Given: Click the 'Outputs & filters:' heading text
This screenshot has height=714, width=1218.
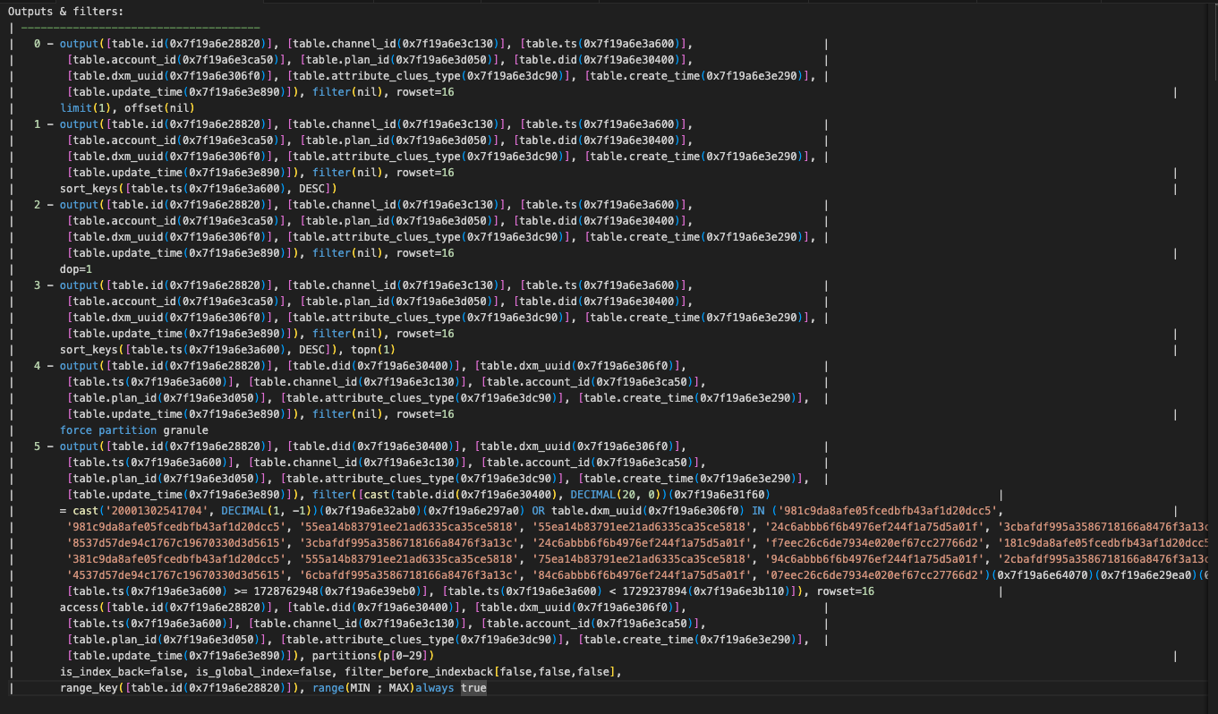Looking at the screenshot, I should tap(66, 11).
